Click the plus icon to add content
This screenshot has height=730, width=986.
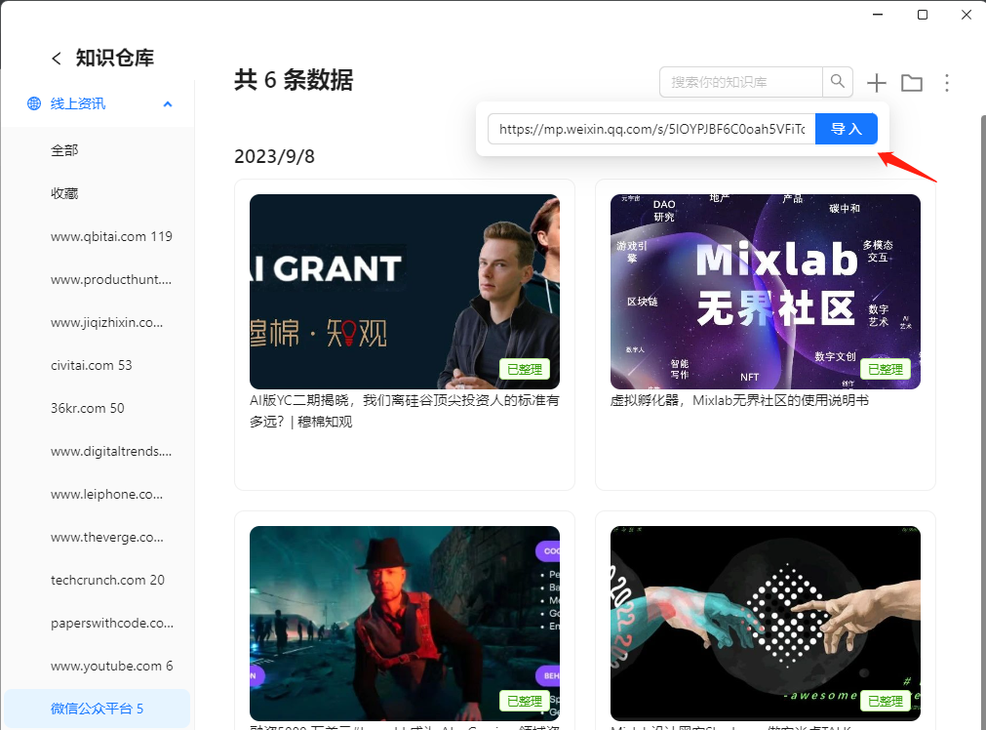(876, 83)
